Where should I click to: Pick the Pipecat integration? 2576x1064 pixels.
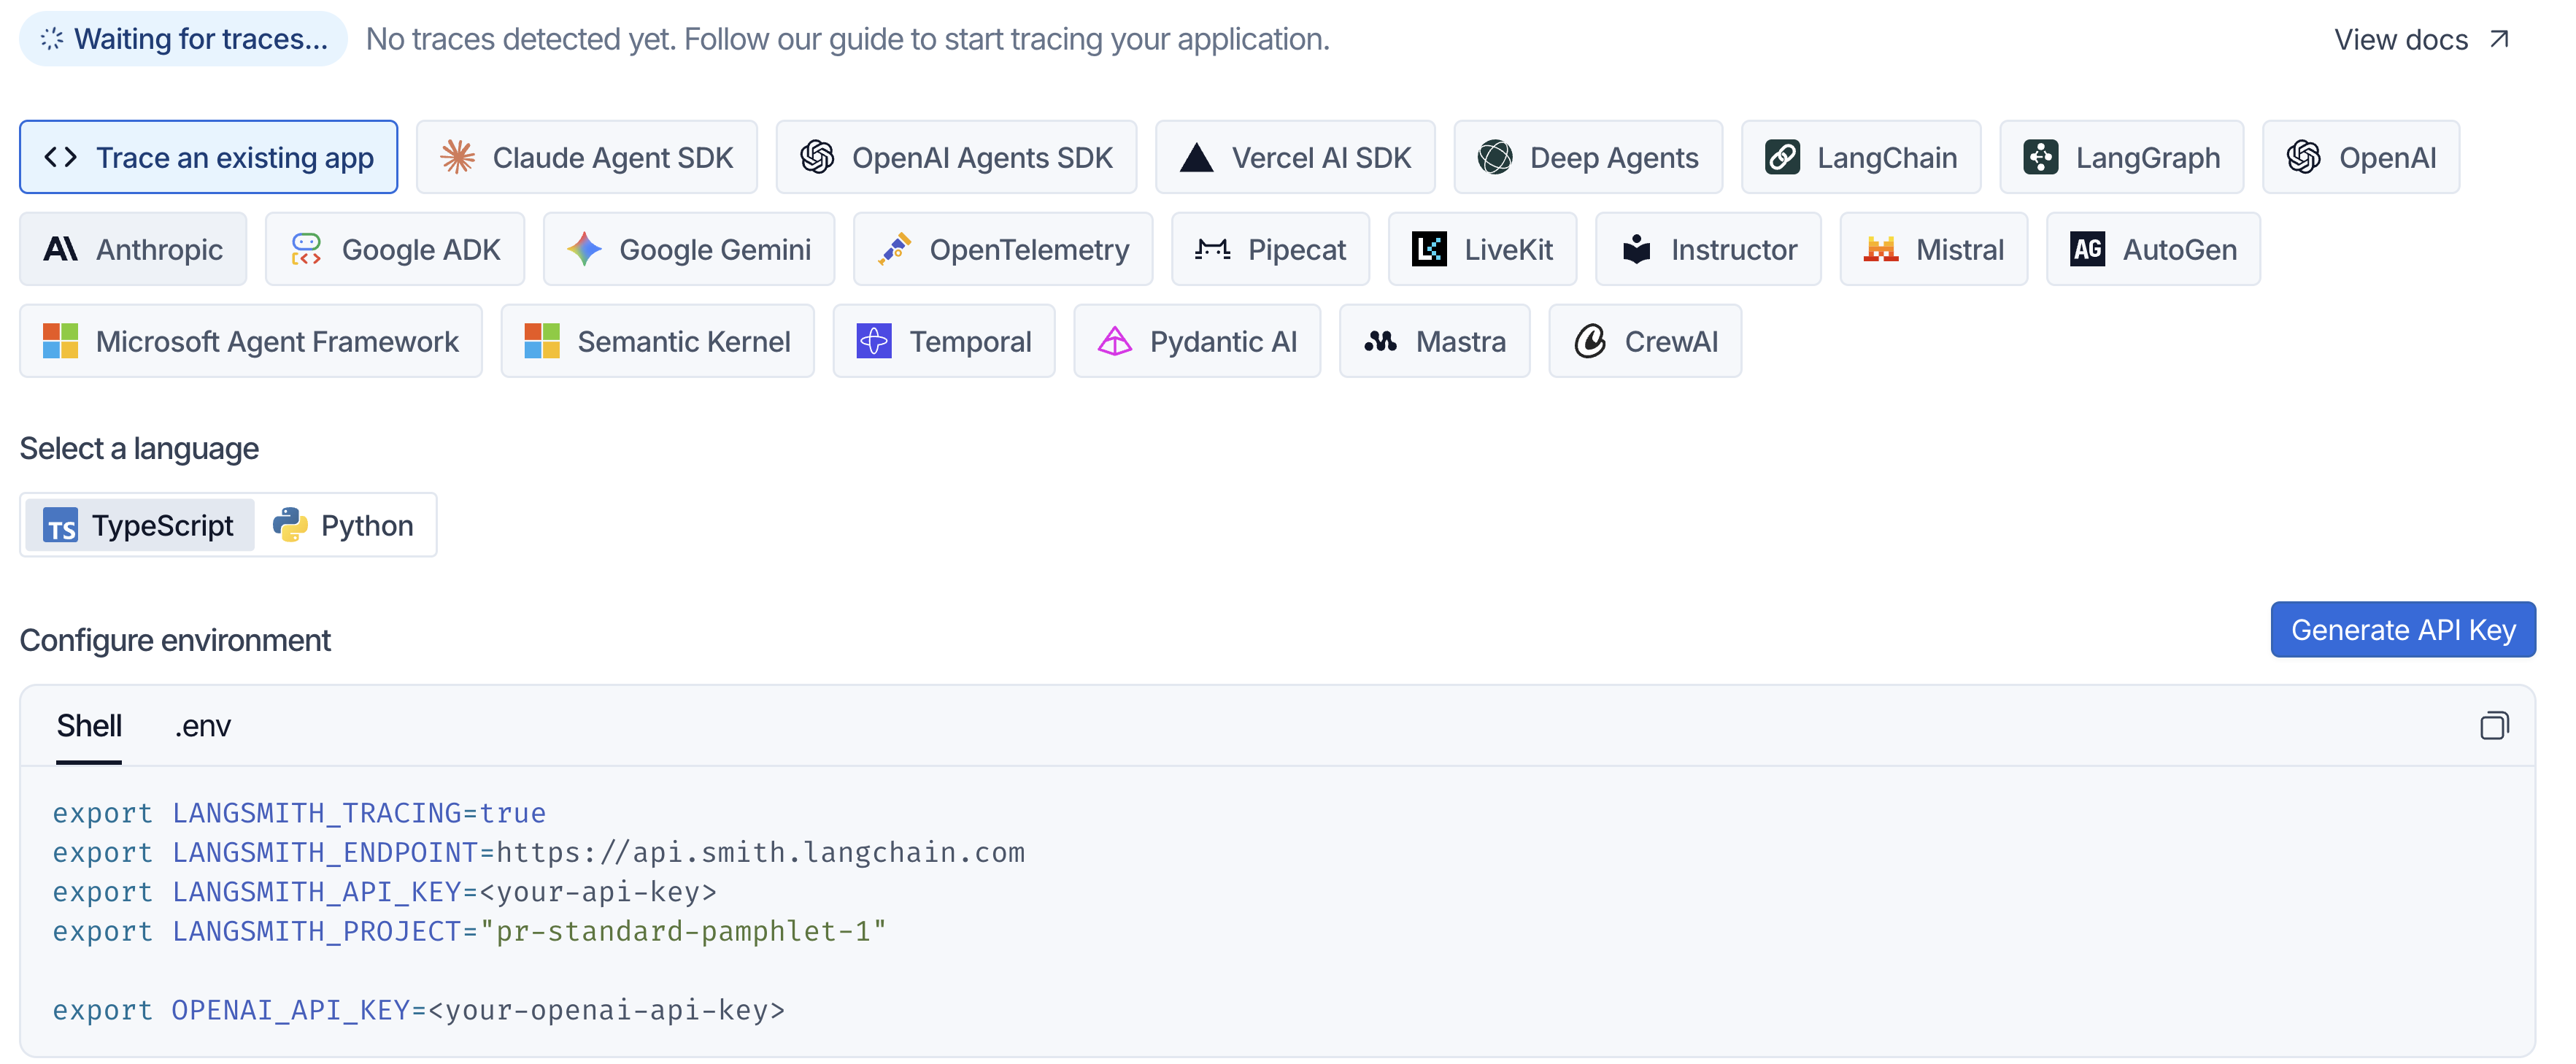coord(1270,249)
